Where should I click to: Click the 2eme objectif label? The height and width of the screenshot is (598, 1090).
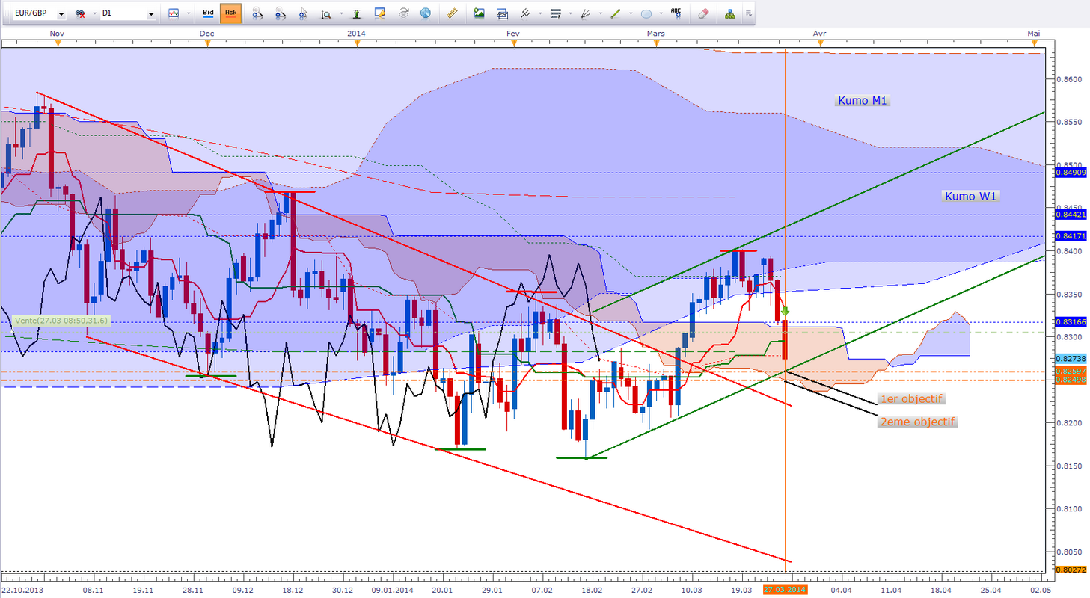click(x=918, y=422)
